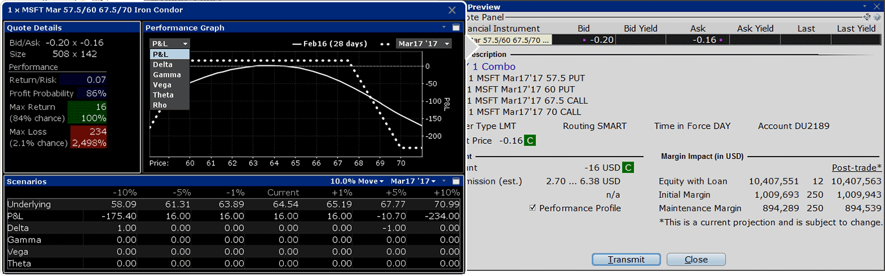Click Delta value -1.00 in +5% column
This screenshot has width=885, height=276.
[394, 228]
